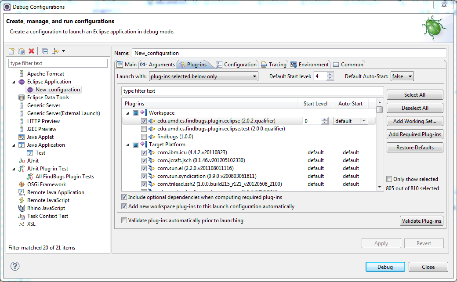
Task: Click the red Delete configuration icon
Action: [x=32, y=51]
